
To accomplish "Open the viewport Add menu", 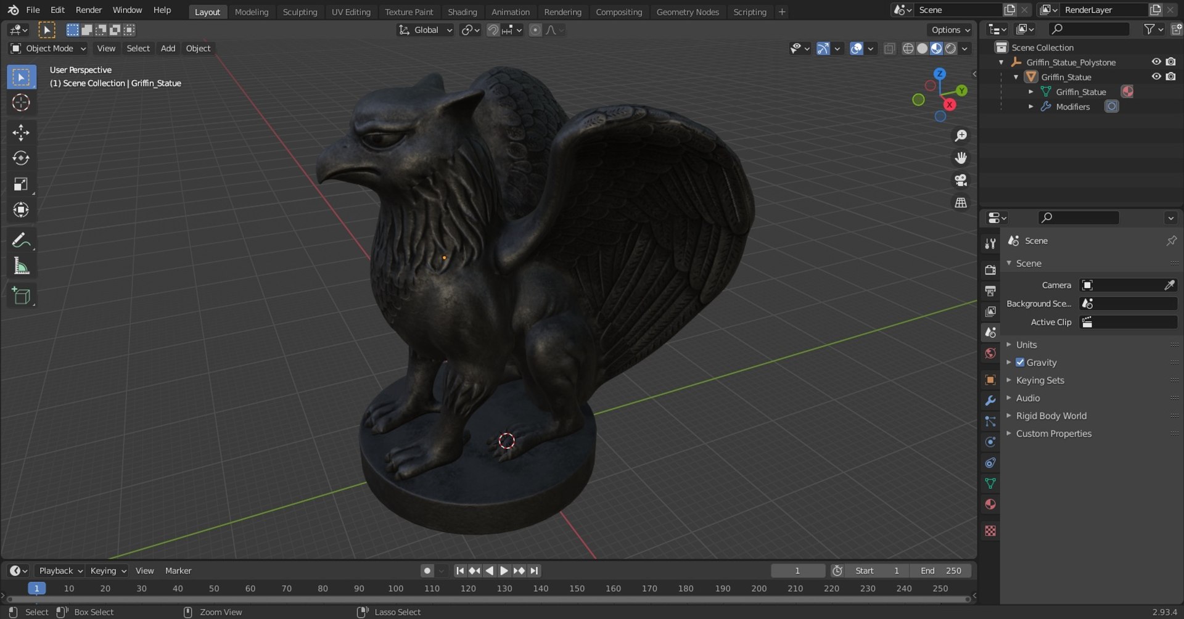I will [x=168, y=48].
